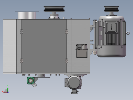Pick the lower-right door hinge
The height and width of the screenshot is (100, 133).
[x=66, y=61]
